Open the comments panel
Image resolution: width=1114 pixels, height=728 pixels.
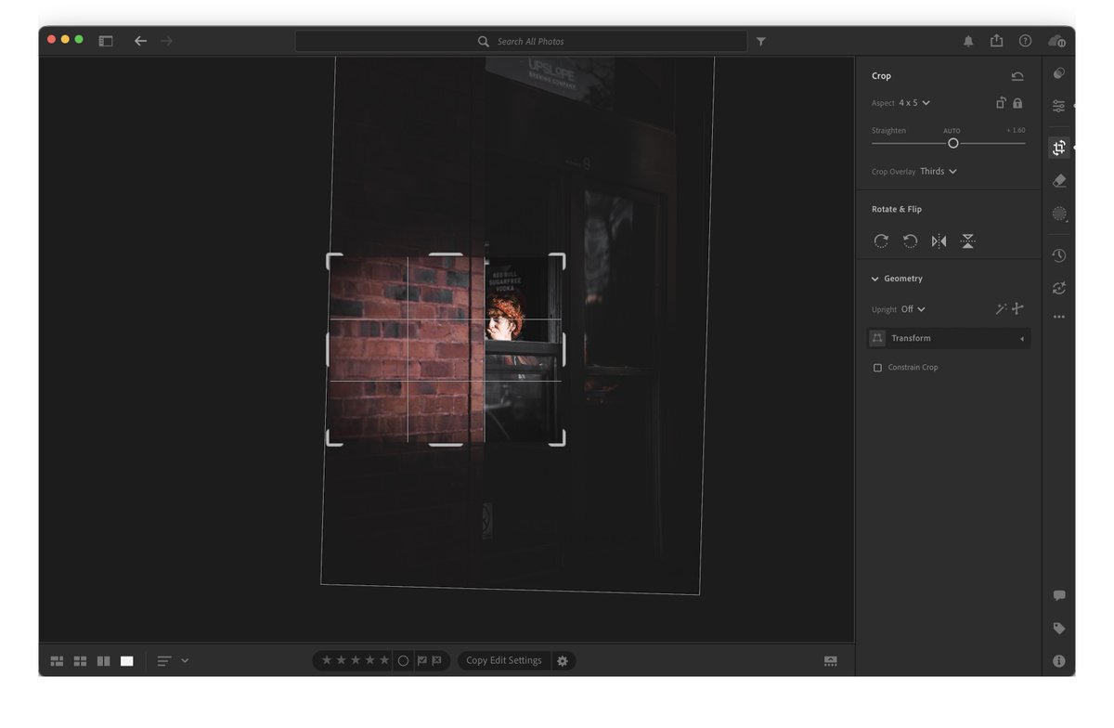click(x=1058, y=595)
